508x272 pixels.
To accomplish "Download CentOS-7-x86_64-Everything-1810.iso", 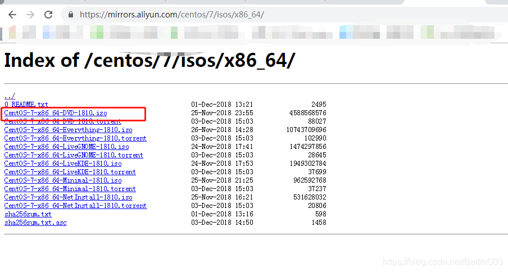I will pyautogui.click(x=69, y=130).
